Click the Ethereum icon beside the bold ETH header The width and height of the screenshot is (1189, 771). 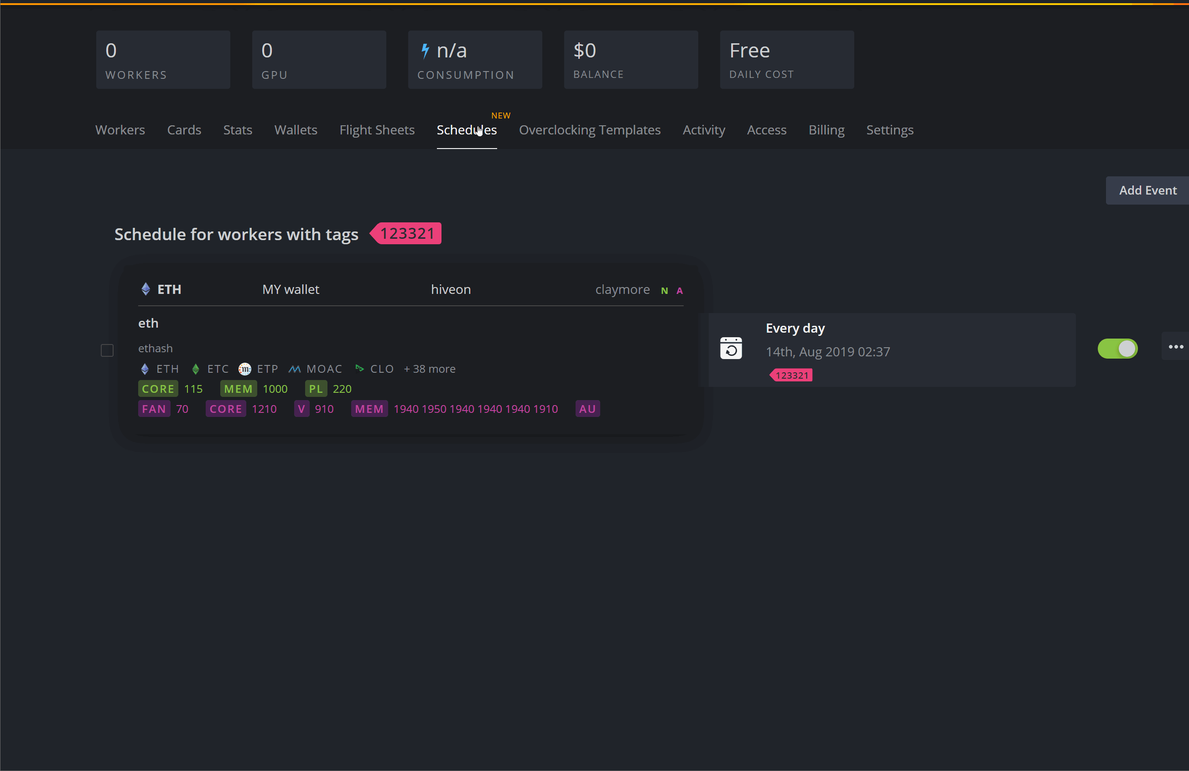tap(145, 289)
